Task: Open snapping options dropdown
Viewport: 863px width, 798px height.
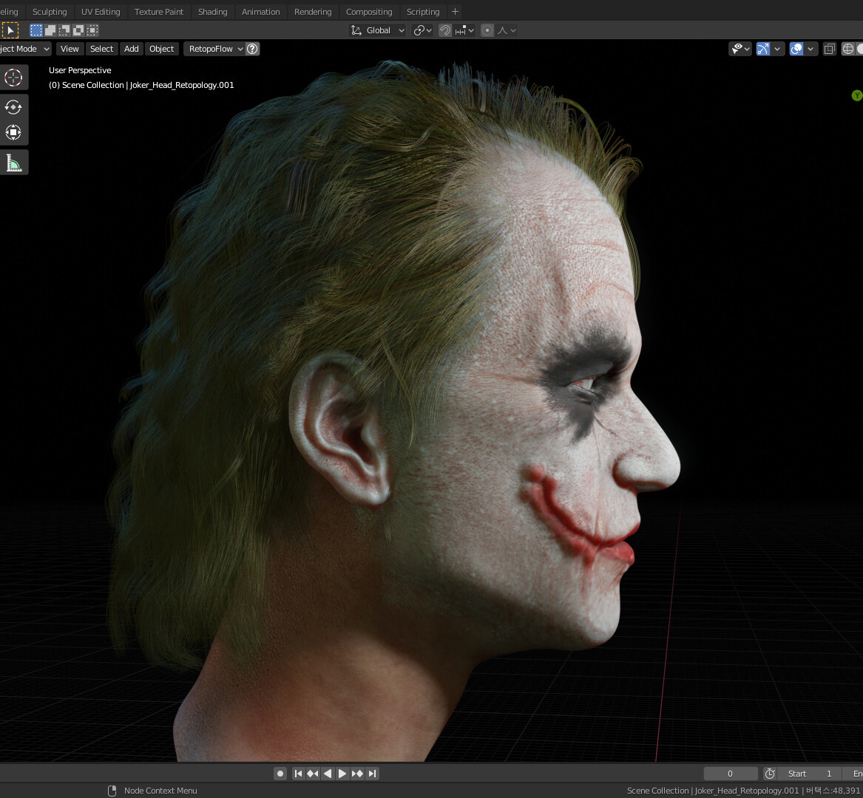Action: click(465, 30)
